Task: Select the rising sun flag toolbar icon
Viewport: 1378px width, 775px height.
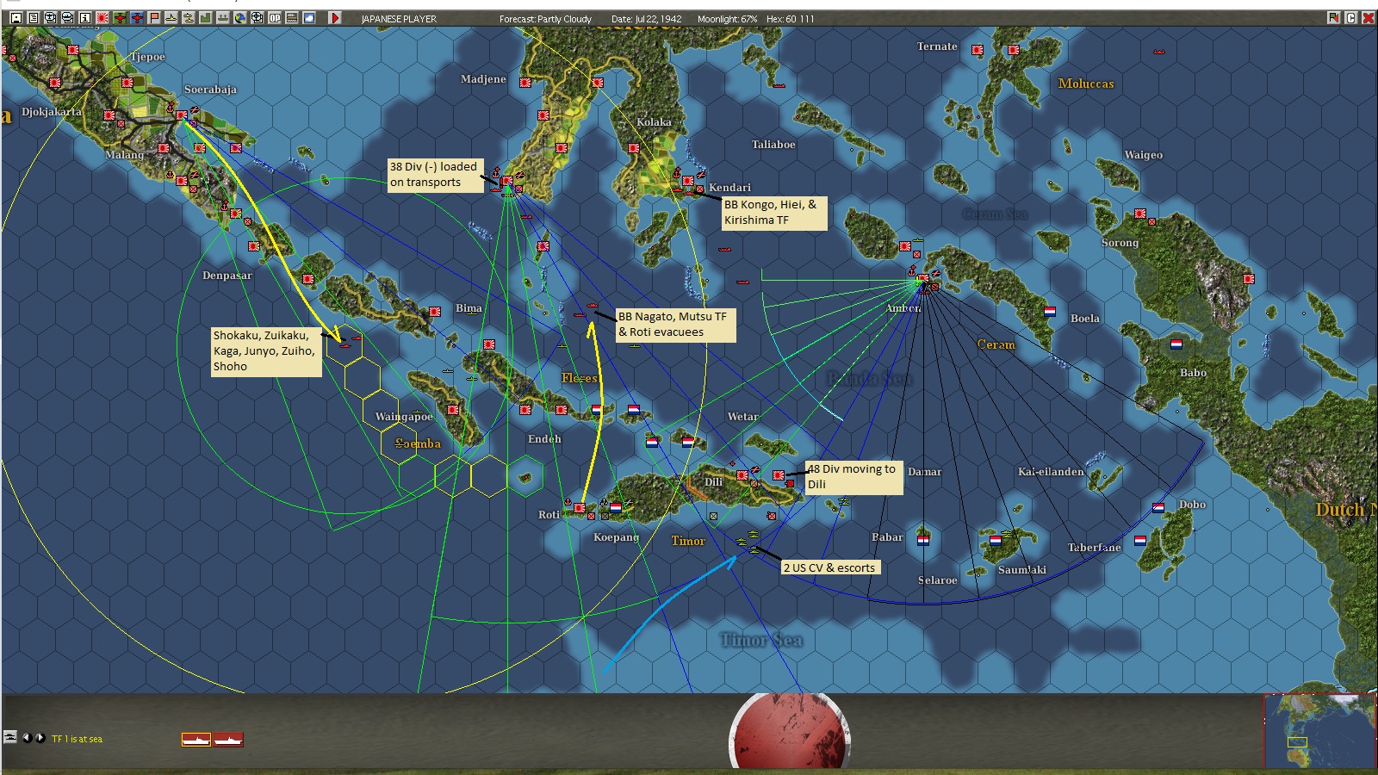Action: [102, 18]
